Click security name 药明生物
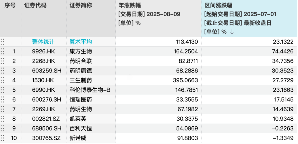The image size is (298, 144). pos(81,109)
